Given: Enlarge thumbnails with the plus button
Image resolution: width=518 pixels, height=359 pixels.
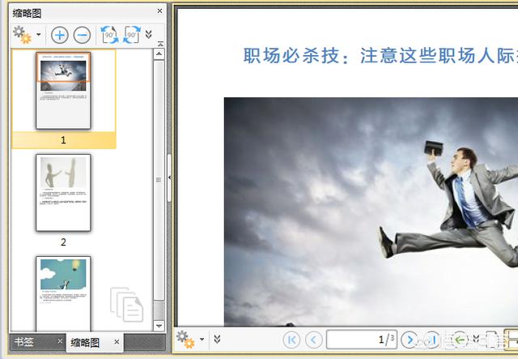Looking at the screenshot, I should [60, 35].
